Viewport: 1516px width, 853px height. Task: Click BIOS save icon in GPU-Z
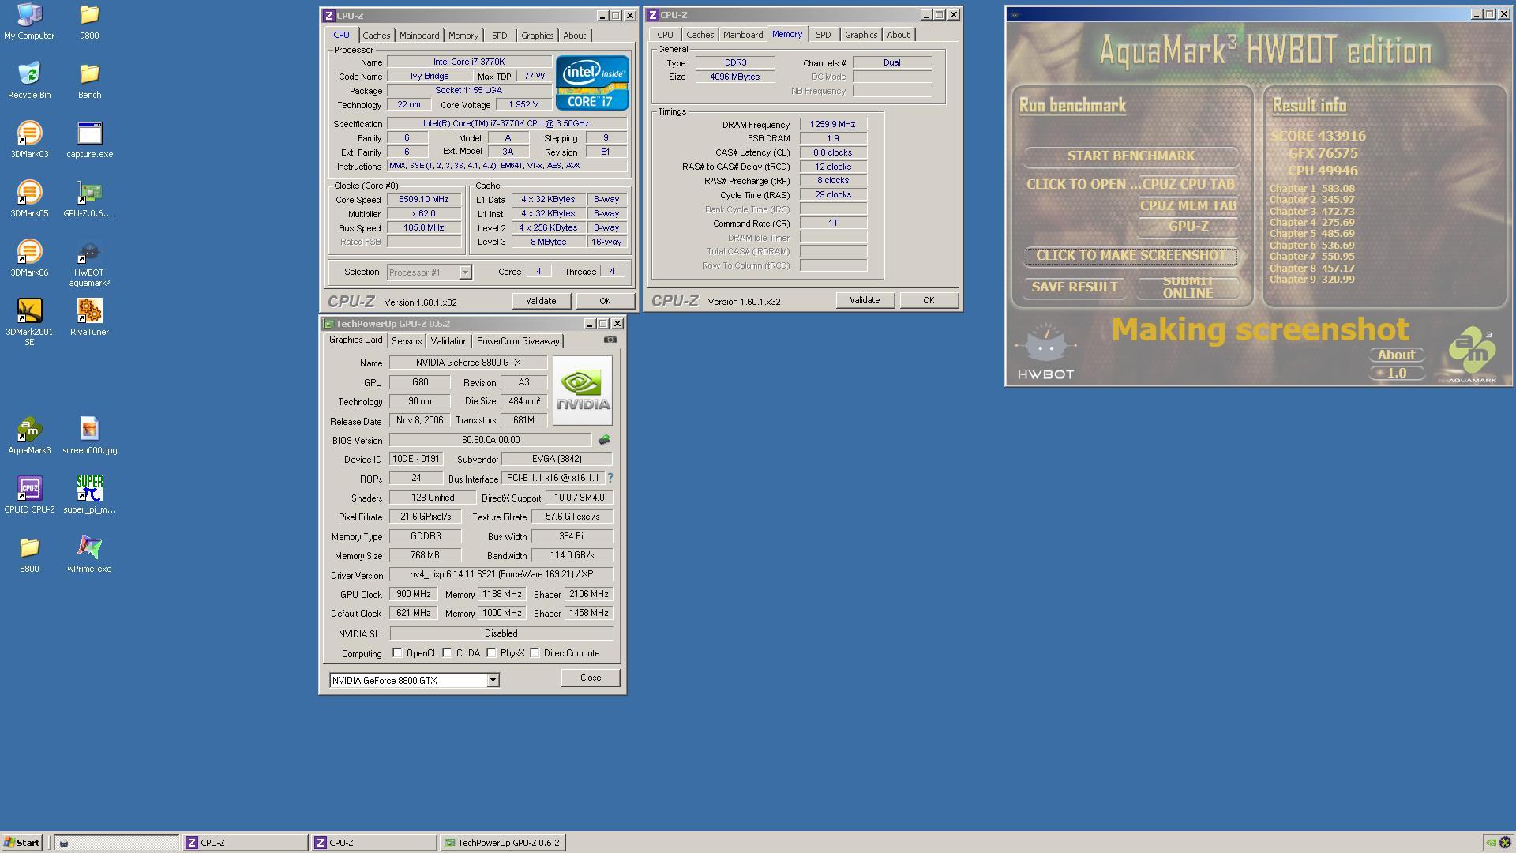click(604, 440)
